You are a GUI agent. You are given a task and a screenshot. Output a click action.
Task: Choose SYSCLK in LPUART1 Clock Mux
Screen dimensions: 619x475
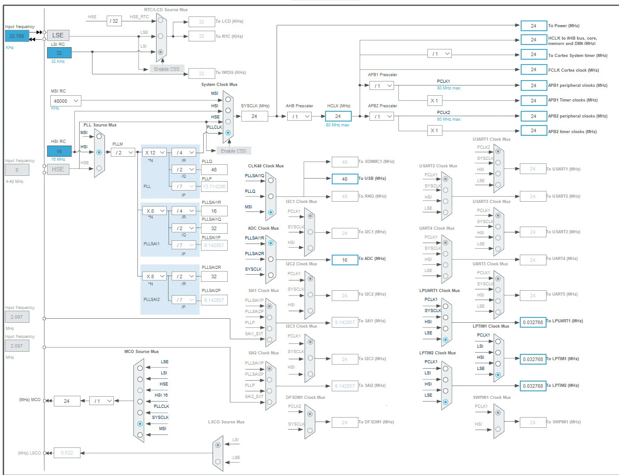click(x=445, y=317)
